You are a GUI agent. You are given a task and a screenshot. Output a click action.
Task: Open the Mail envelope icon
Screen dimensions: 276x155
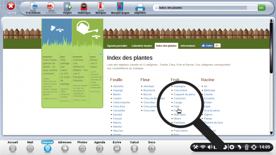click(x=30, y=149)
